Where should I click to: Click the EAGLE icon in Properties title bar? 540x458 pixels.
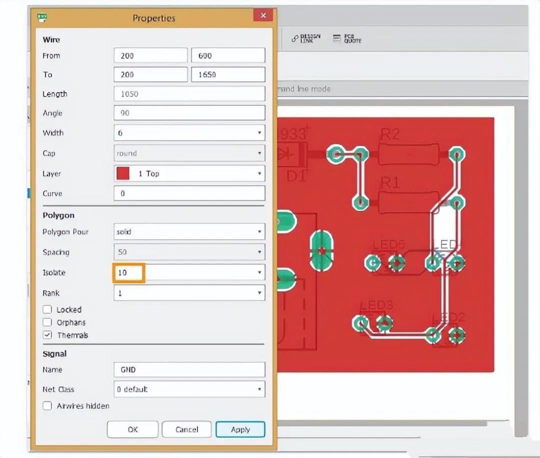(x=42, y=18)
